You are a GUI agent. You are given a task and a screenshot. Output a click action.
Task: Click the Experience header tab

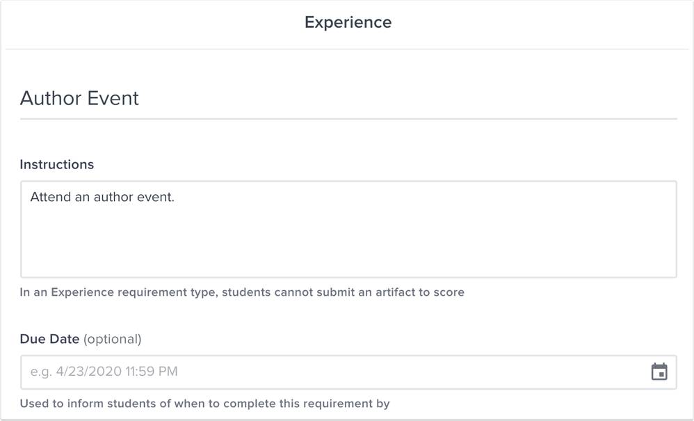[x=347, y=22]
